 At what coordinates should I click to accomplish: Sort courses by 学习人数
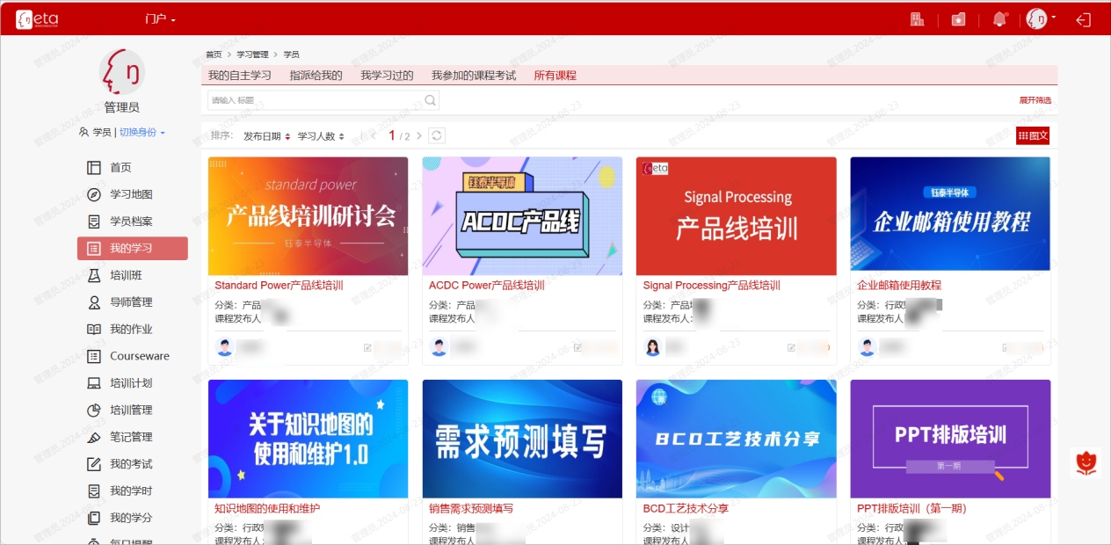(x=321, y=136)
